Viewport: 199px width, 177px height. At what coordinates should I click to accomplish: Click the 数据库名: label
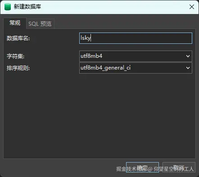18,38
